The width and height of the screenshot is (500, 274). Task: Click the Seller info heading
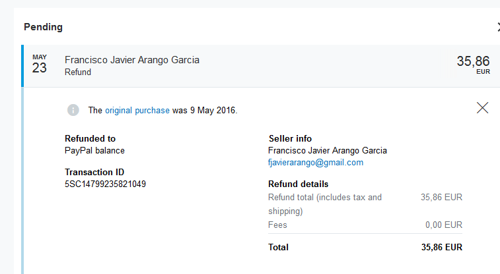290,138
